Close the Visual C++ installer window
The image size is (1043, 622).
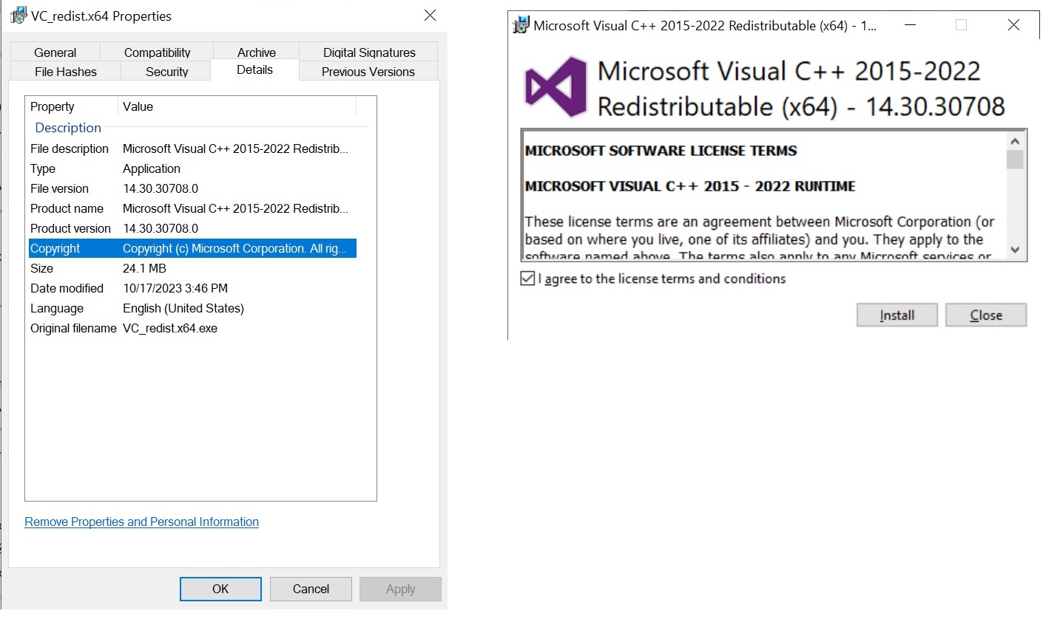click(1013, 25)
